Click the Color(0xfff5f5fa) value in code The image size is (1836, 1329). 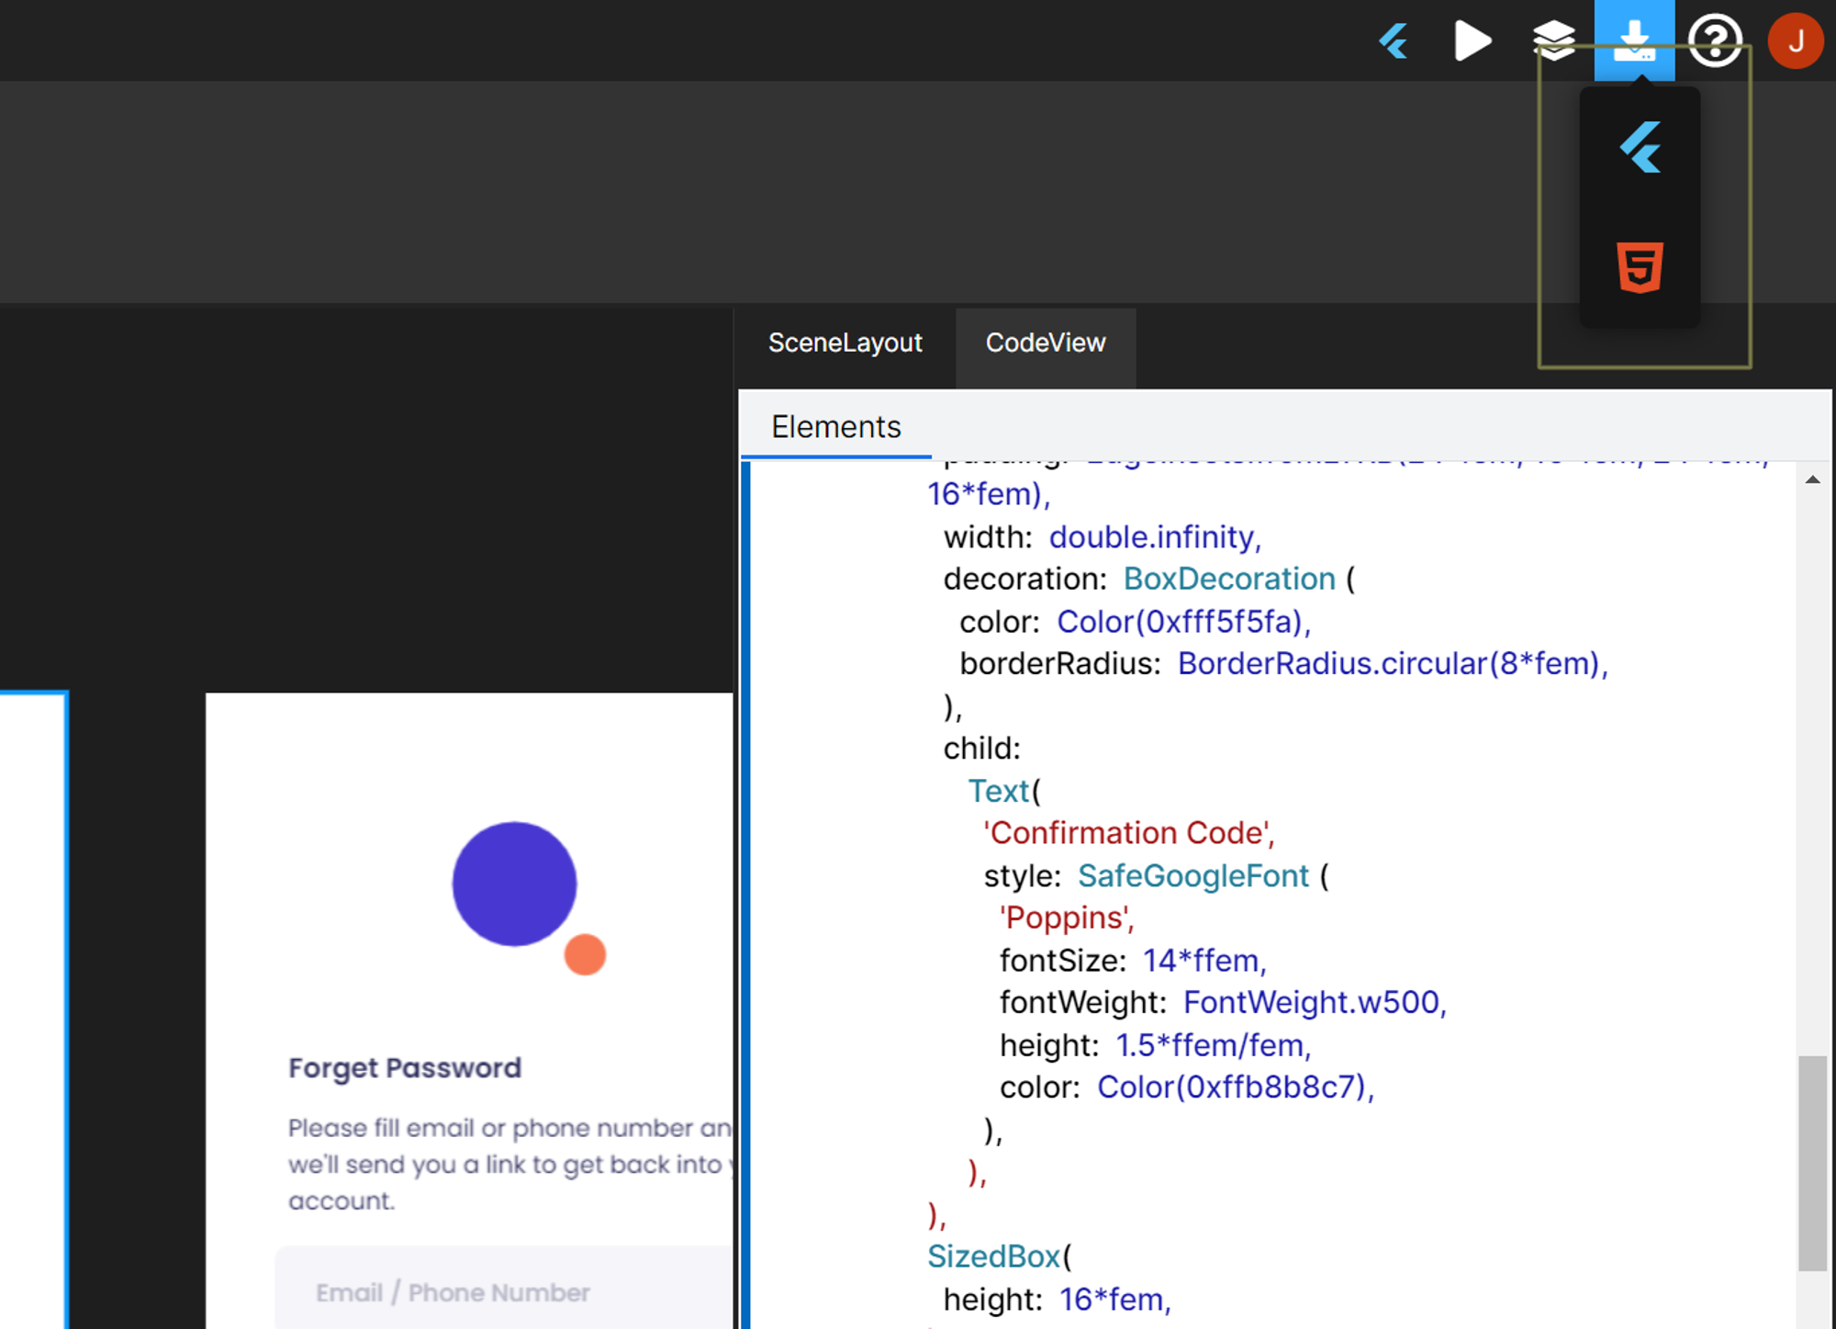pos(1182,622)
